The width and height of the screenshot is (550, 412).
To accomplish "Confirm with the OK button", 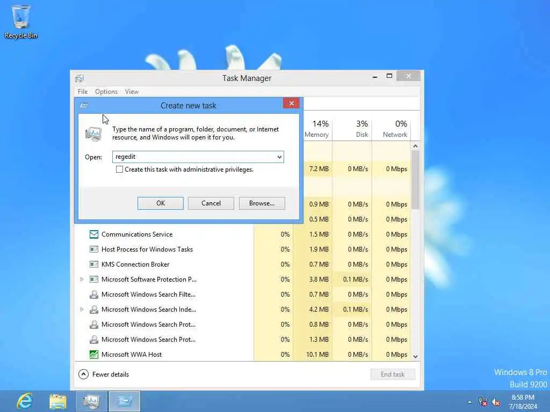I will 160,203.
